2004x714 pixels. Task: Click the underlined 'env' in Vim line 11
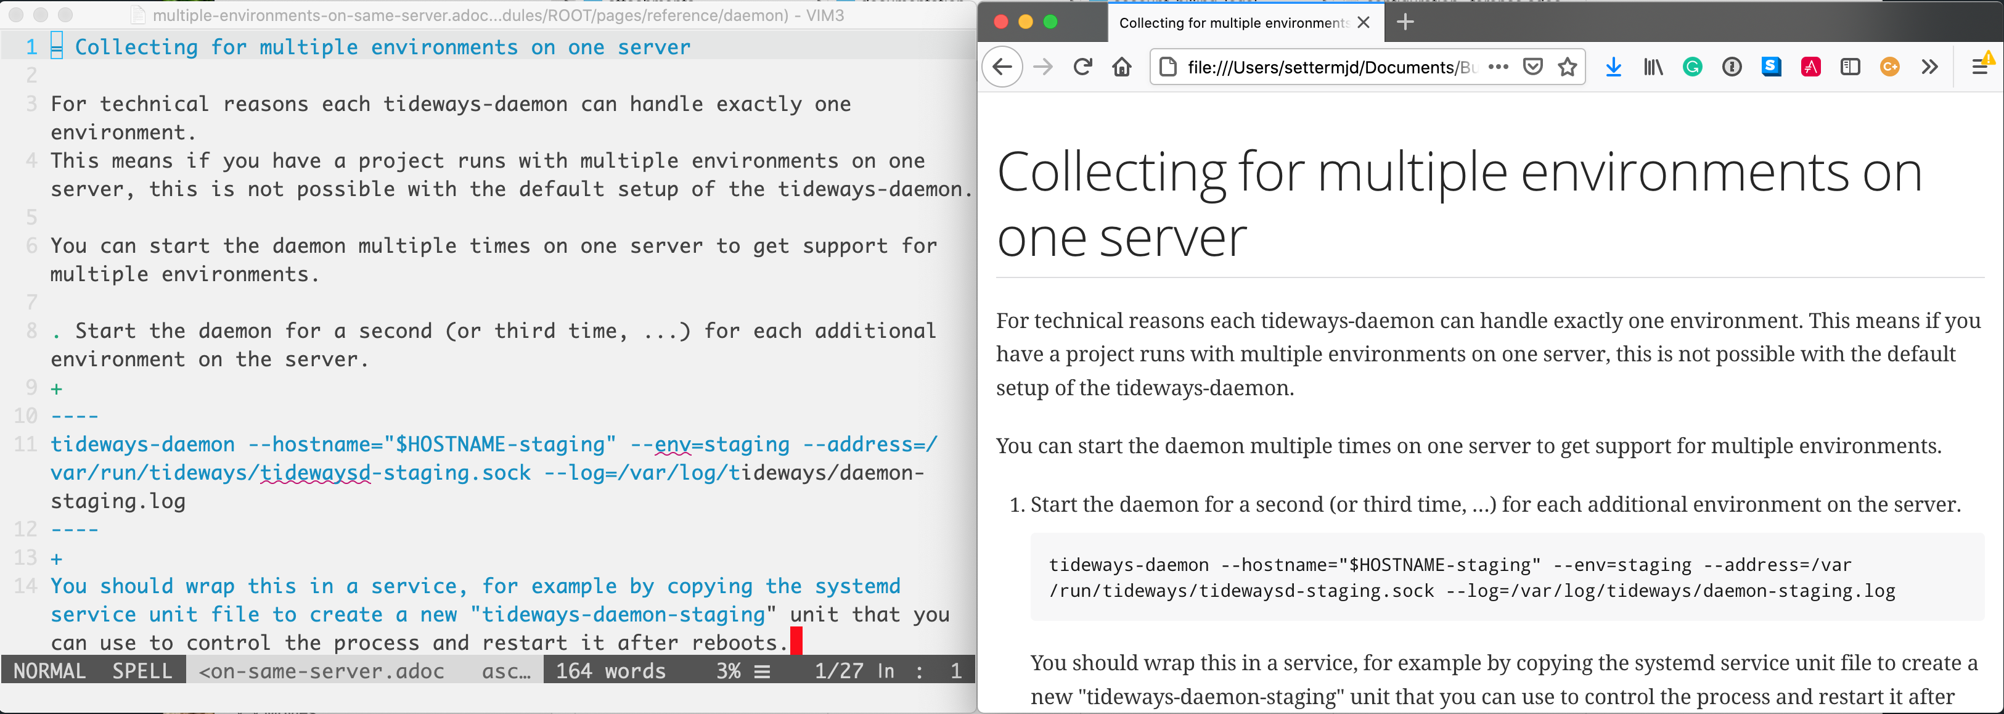click(x=673, y=445)
